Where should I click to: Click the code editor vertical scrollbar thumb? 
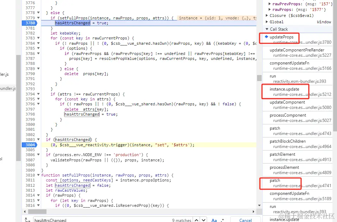point(259,78)
